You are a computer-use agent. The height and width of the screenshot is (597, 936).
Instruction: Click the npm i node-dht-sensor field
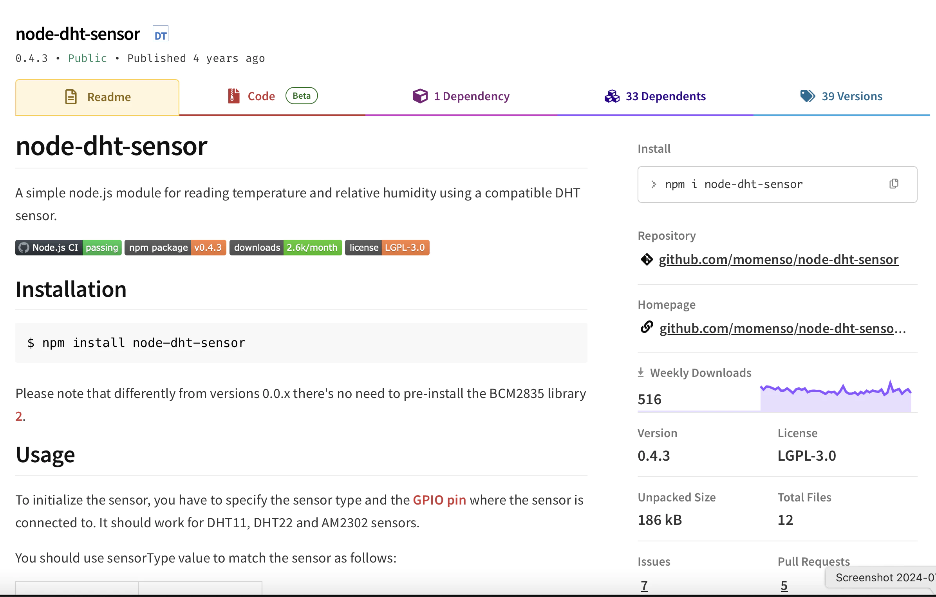[x=777, y=185]
